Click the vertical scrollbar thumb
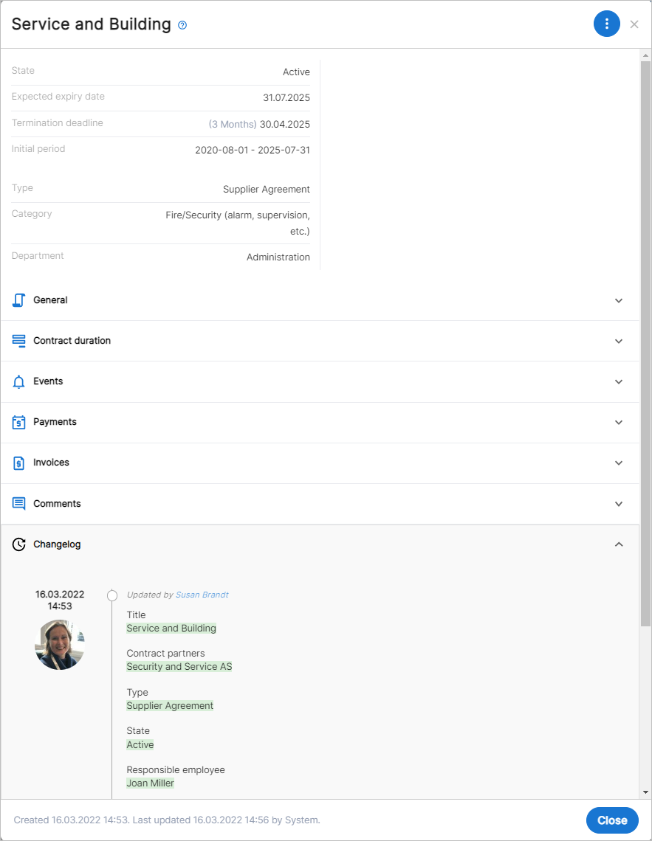 pos(645,343)
